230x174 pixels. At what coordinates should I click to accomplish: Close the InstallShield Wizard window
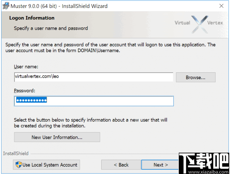pyautogui.click(x=221, y=6)
